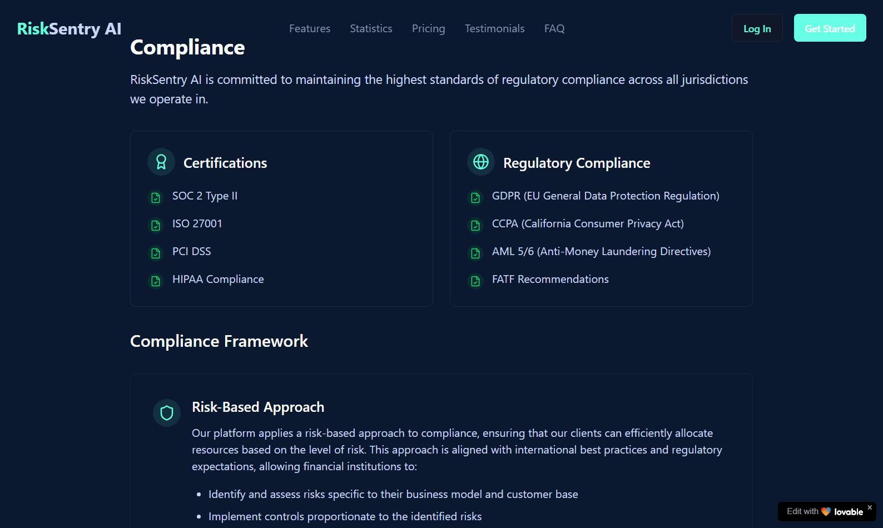This screenshot has width=883, height=528.
Task: Click the HIPAA Compliance text
Action: click(x=218, y=279)
